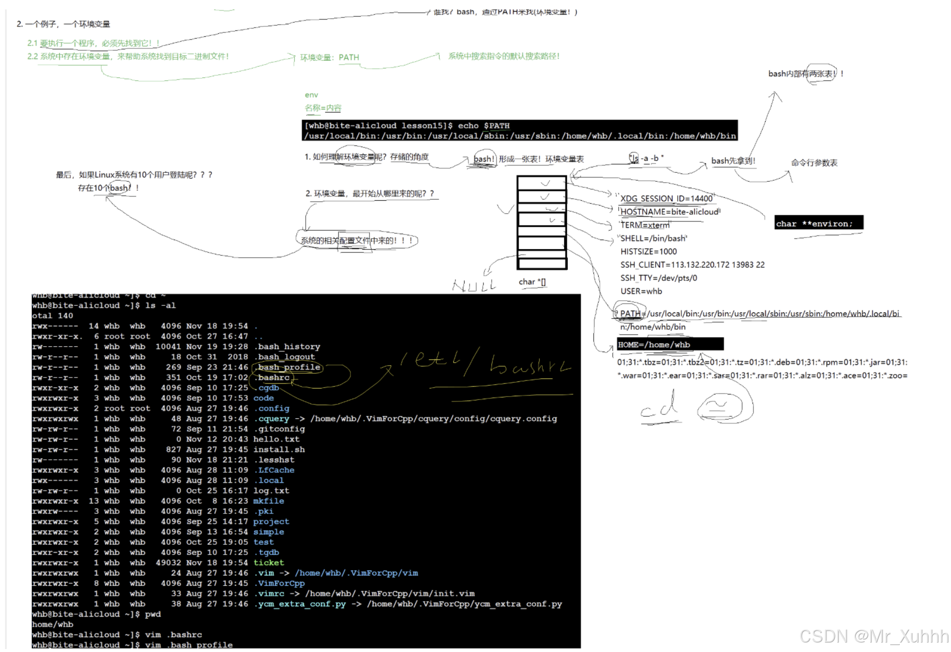Click the label '命令行参数表'

pos(814,163)
